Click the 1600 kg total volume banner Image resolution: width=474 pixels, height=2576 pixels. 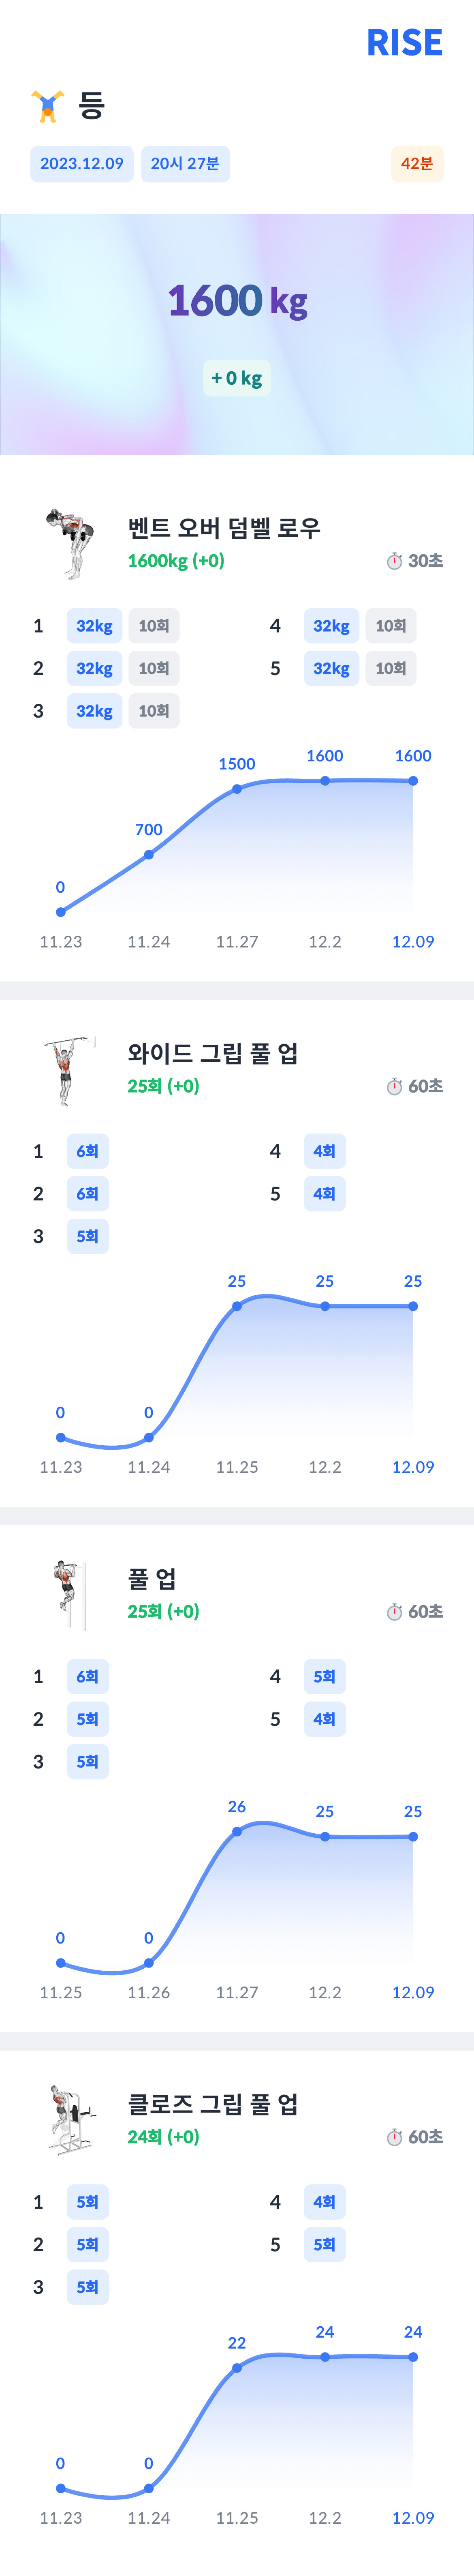[237, 334]
